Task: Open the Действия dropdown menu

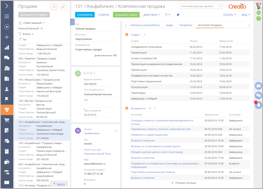Action: (151, 15)
